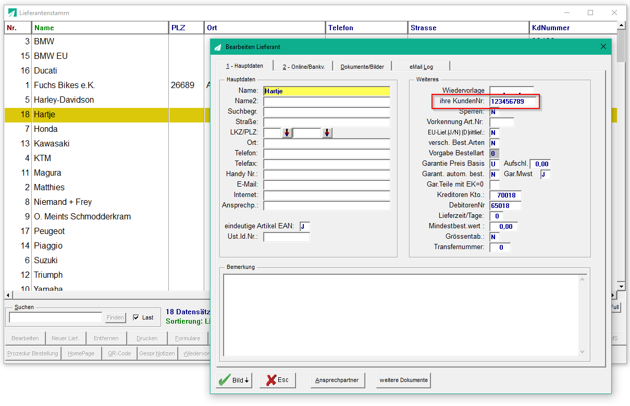Click the ihre KundenNr field 123456789
630x406 pixels.
[513, 101]
